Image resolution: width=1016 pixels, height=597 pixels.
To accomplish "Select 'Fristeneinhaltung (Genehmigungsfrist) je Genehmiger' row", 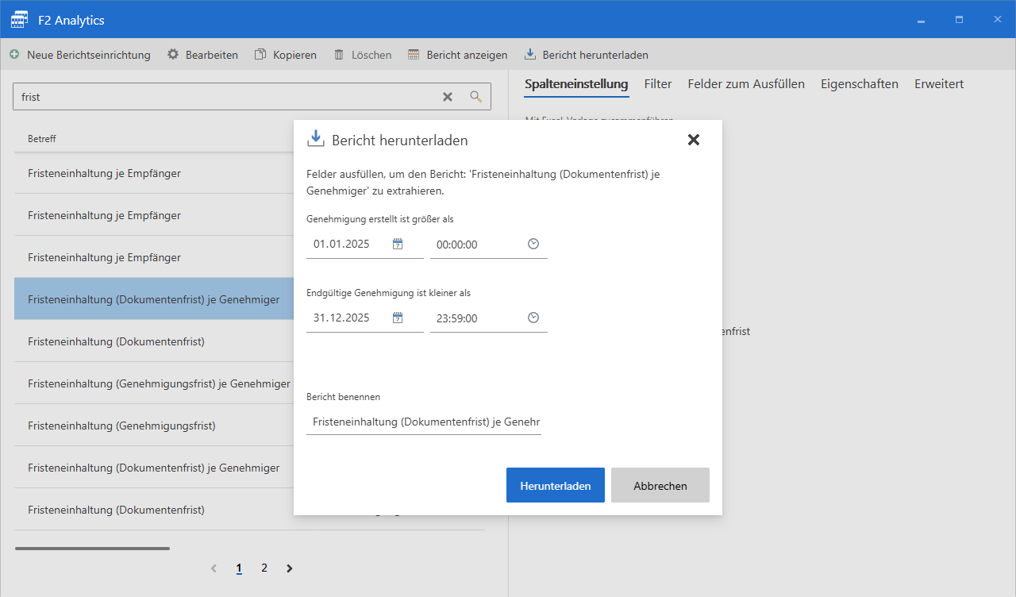I will (x=154, y=383).
